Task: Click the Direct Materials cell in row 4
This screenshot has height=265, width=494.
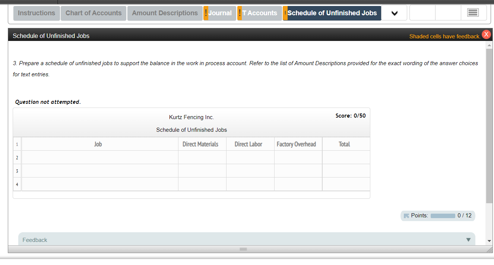Action: click(x=202, y=184)
